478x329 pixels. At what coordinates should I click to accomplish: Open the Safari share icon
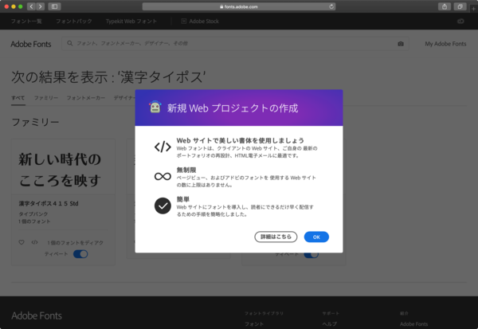(x=445, y=6)
